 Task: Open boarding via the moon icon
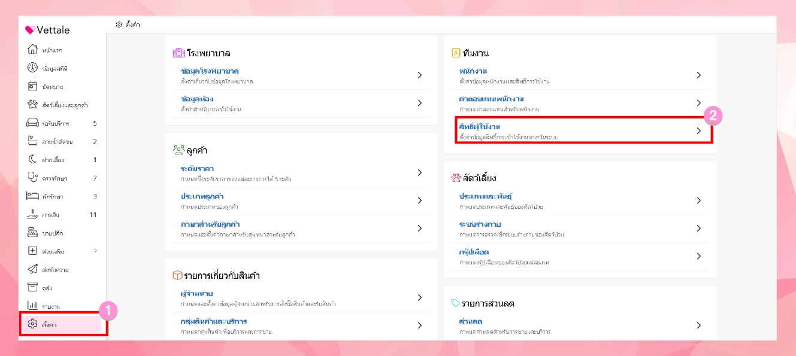click(33, 160)
